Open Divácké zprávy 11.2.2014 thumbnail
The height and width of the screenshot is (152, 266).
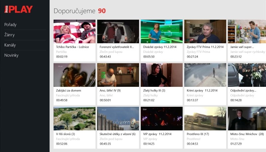click(x=161, y=31)
